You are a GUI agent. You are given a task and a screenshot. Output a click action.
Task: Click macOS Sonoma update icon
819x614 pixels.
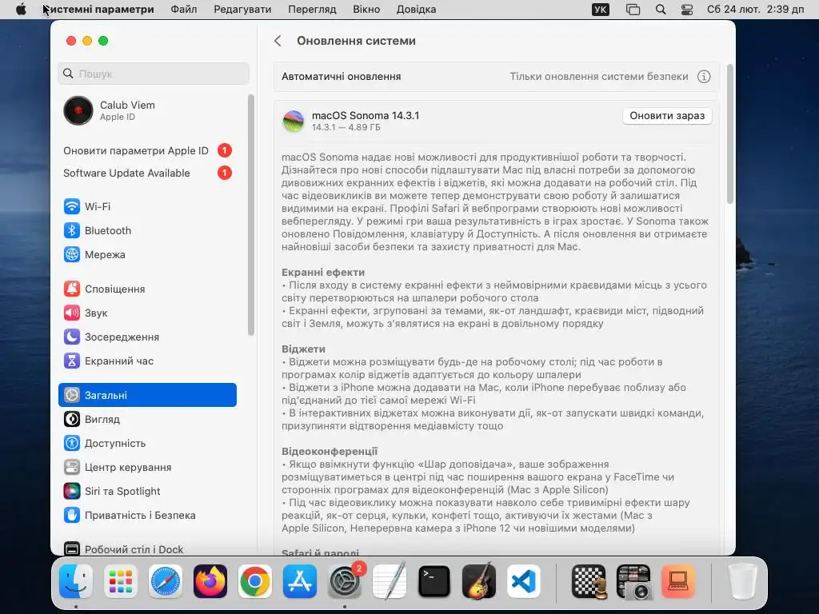coord(294,121)
